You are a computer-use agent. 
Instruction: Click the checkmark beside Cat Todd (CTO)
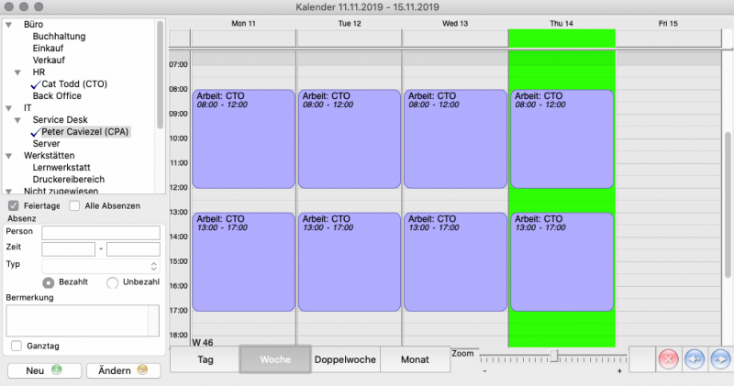[x=36, y=83]
